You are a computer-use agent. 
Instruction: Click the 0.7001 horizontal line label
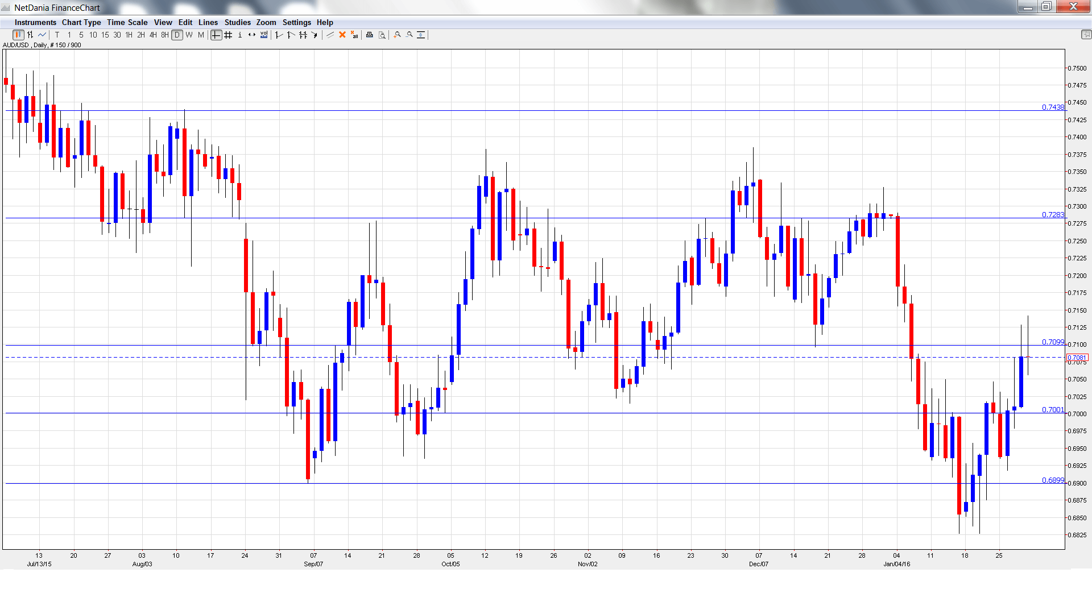click(x=1053, y=410)
